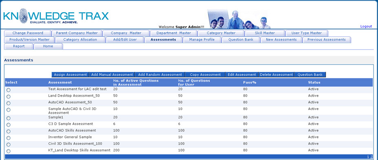Open the Change Password tab

tap(28, 33)
